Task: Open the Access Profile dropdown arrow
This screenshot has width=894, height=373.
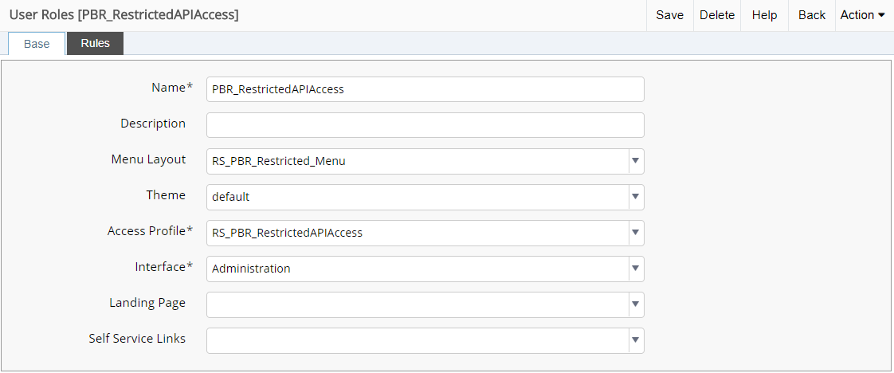Action: (x=635, y=233)
